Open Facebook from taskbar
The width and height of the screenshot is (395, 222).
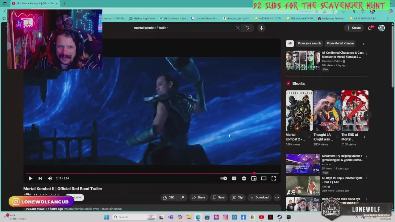click(243, 217)
